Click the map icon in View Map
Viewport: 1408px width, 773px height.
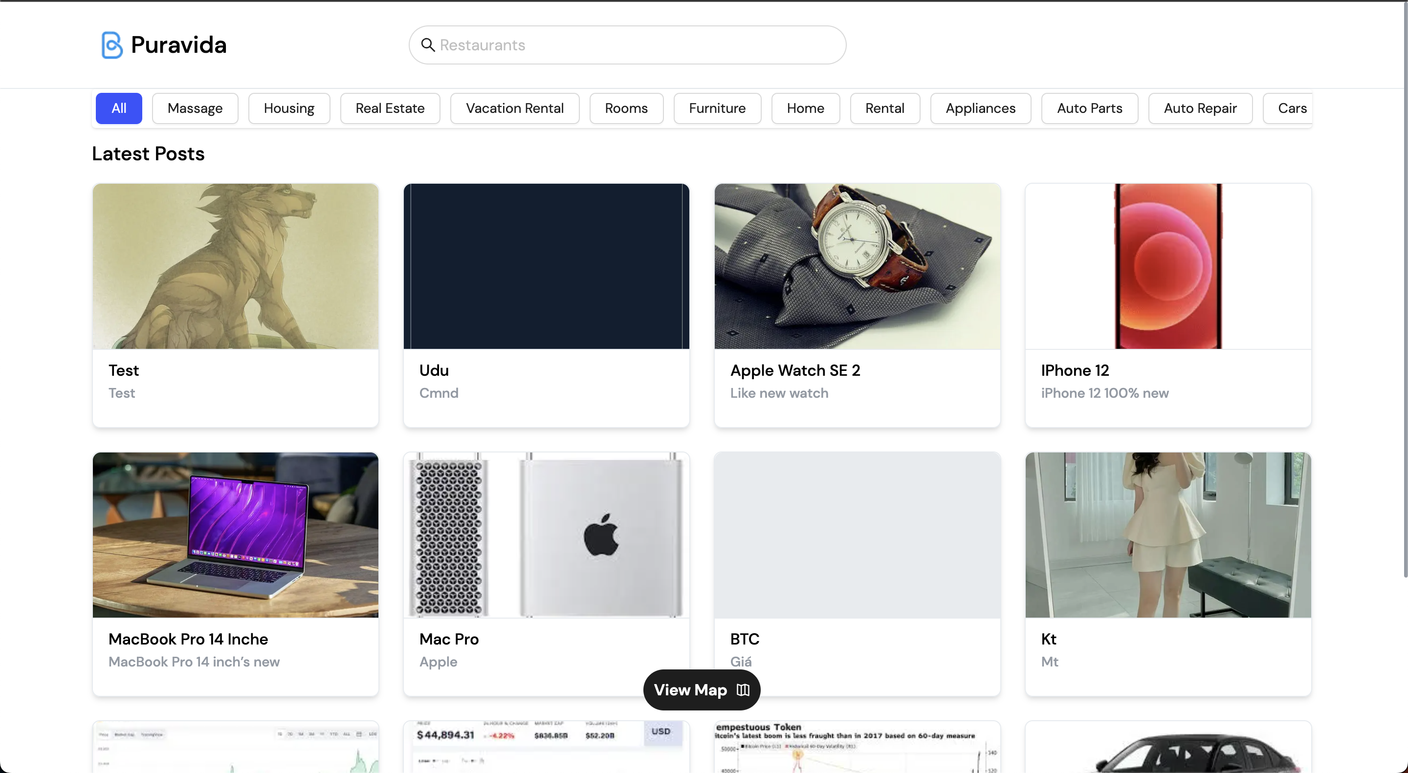(743, 690)
